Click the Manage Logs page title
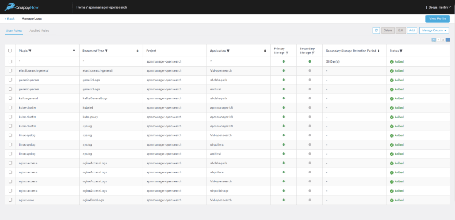This screenshot has height=220, width=455. (x=32, y=19)
